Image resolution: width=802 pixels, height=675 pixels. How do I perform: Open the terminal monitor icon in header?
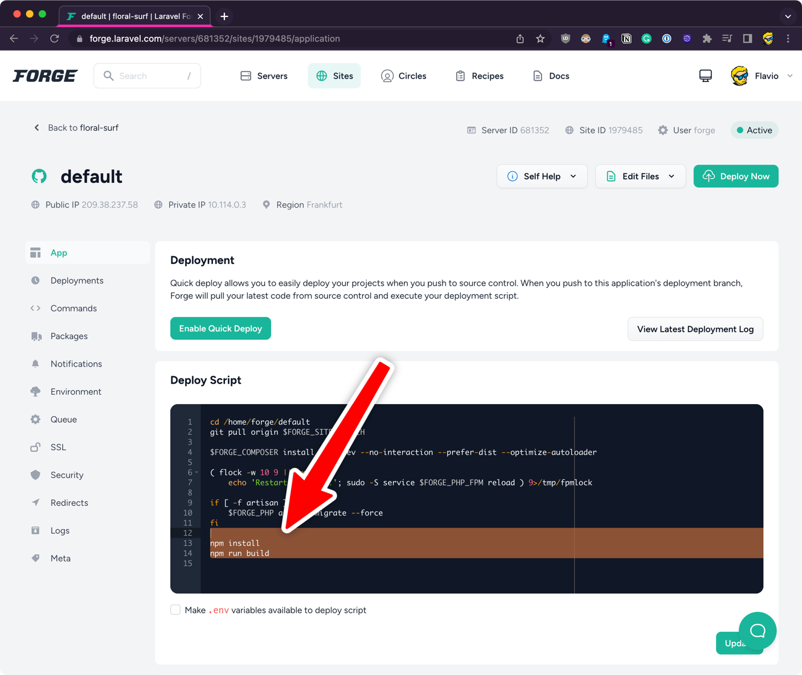[x=705, y=76]
